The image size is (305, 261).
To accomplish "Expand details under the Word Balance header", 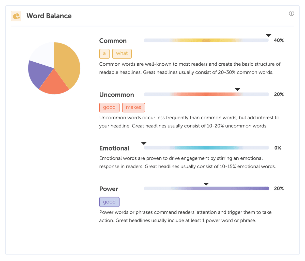I will coord(49,16).
